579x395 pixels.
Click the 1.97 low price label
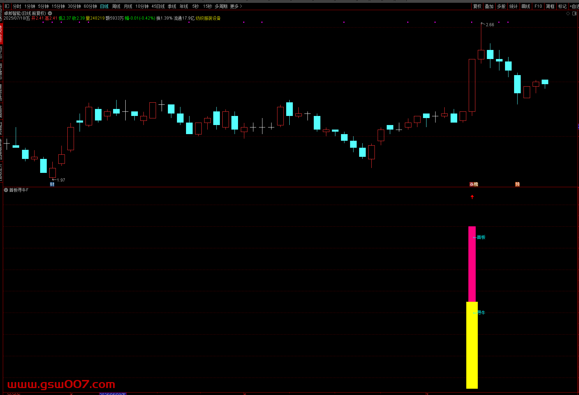[x=61, y=180]
